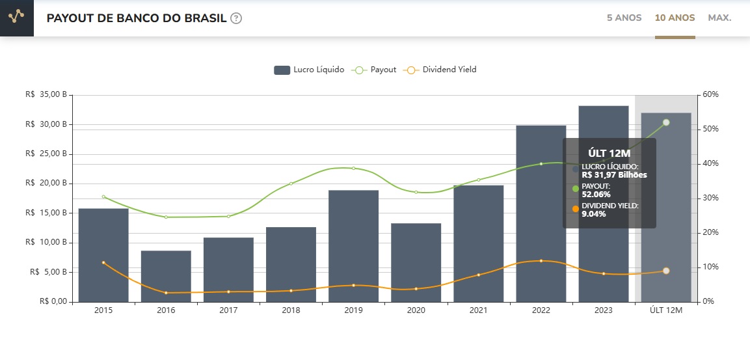Click the '9.04%' dividend yield tooltip value
This screenshot has width=750, height=341.
(594, 214)
